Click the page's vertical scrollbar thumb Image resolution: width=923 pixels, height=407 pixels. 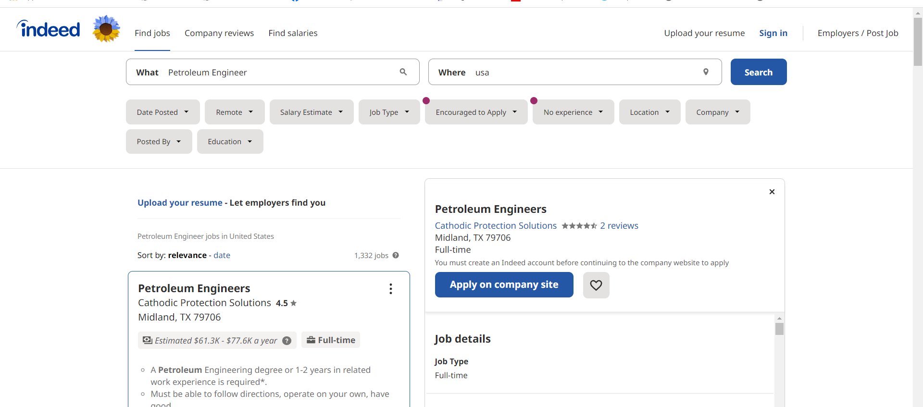click(918, 42)
